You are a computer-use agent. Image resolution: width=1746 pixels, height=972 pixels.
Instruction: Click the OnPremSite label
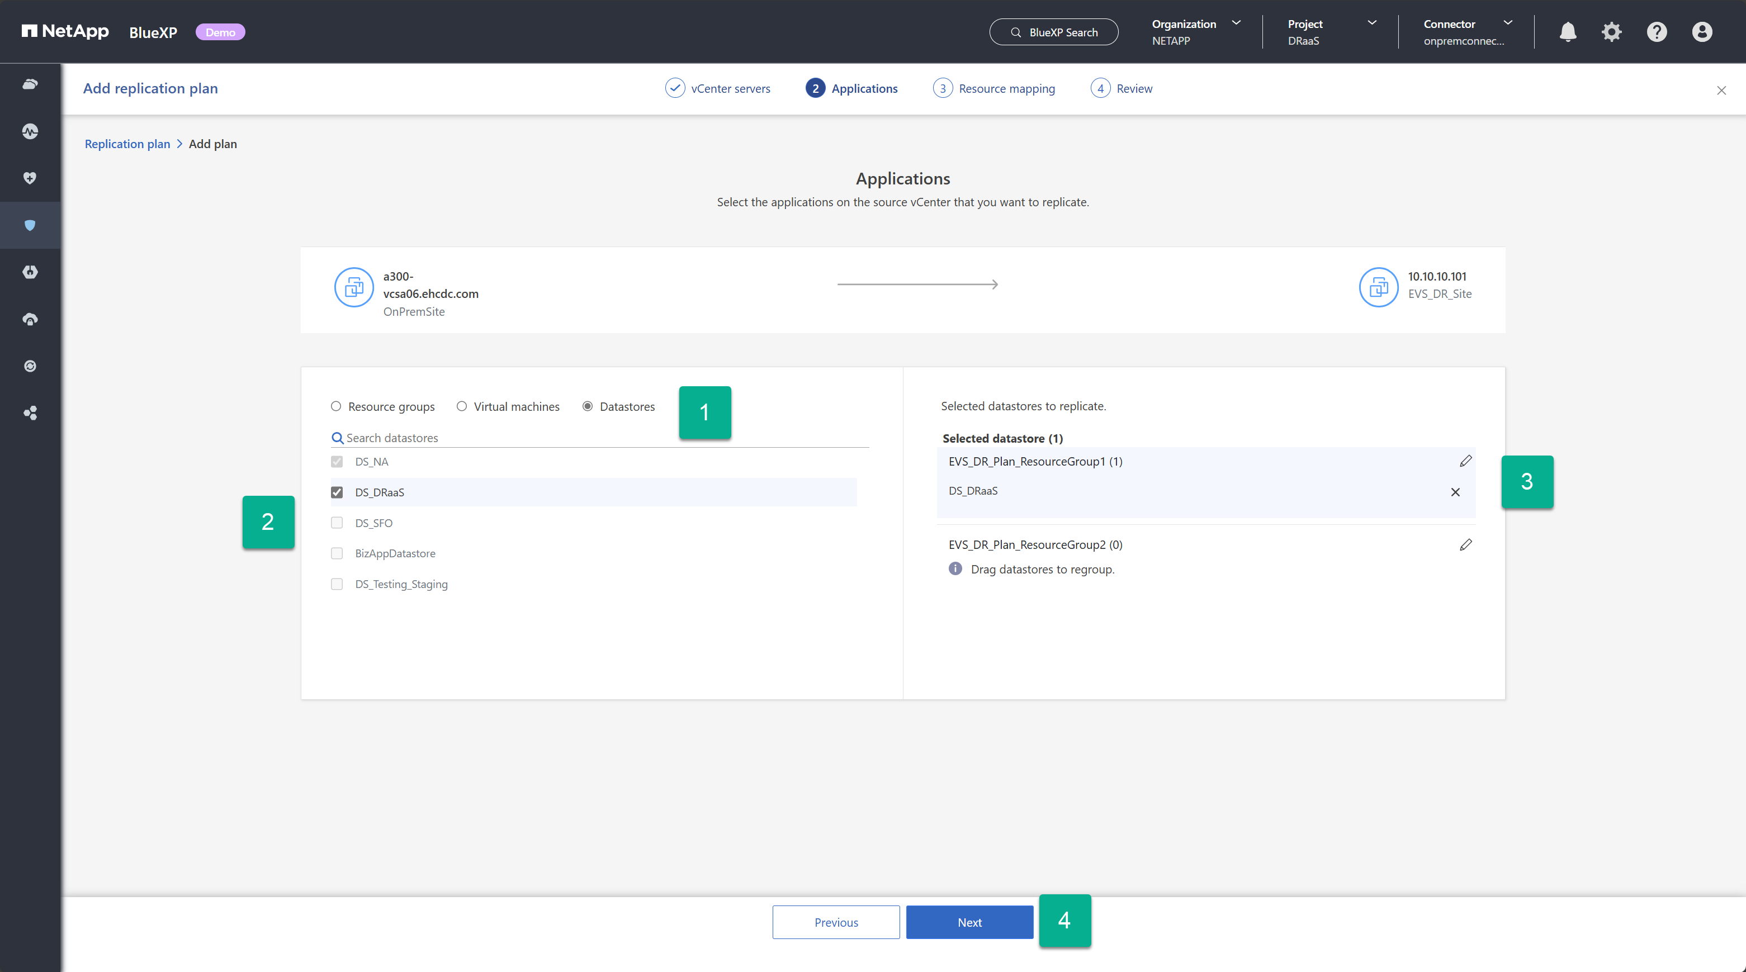[414, 311]
